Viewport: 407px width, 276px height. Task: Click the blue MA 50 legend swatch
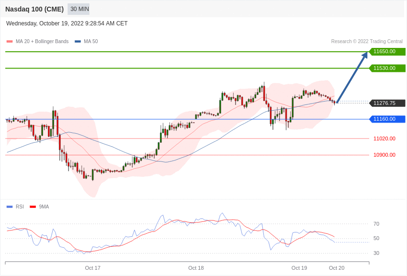(x=78, y=42)
